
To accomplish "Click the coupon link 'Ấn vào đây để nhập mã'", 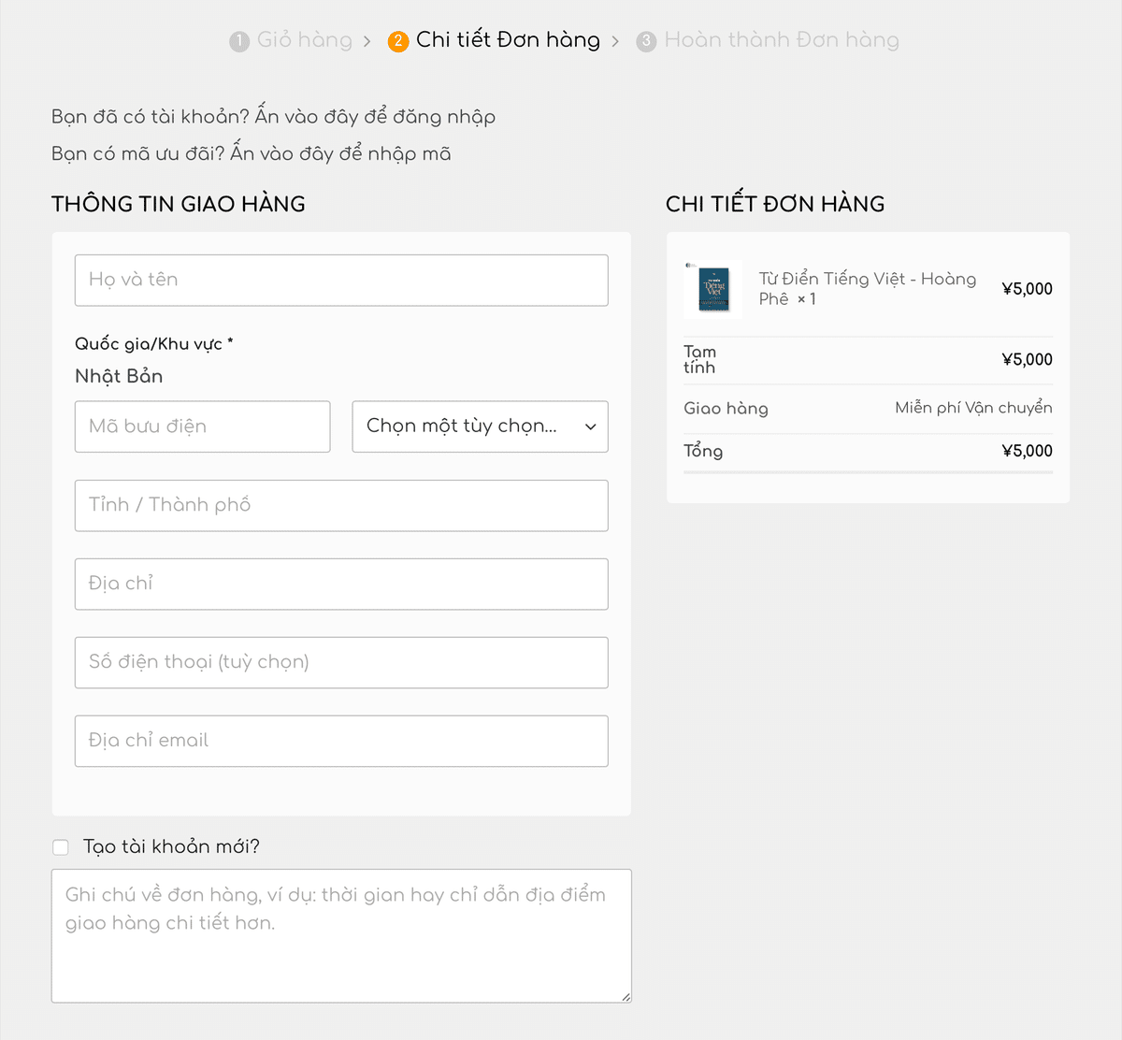I will pyautogui.click(x=340, y=153).
